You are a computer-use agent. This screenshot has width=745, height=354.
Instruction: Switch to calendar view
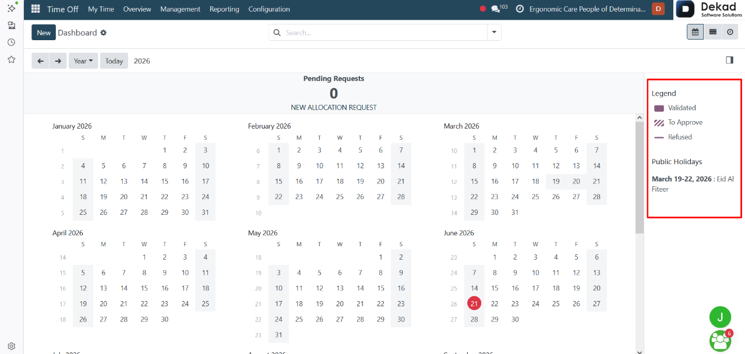click(x=695, y=33)
